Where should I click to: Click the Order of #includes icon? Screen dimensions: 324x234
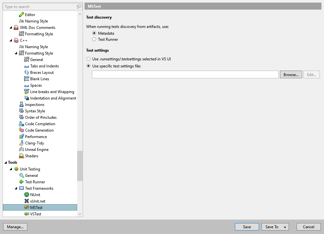pos(22,117)
